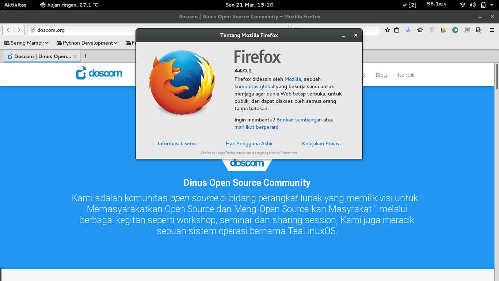Click the mari ikut berperan! link

click(256, 127)
